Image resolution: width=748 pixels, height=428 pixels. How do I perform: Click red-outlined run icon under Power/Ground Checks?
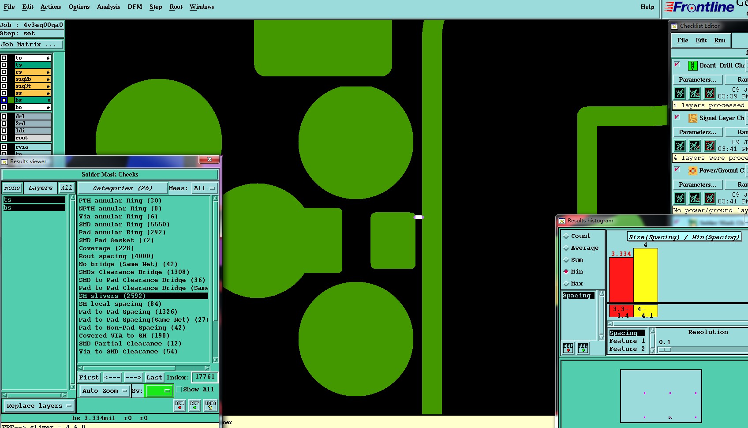tap(710, 199)
